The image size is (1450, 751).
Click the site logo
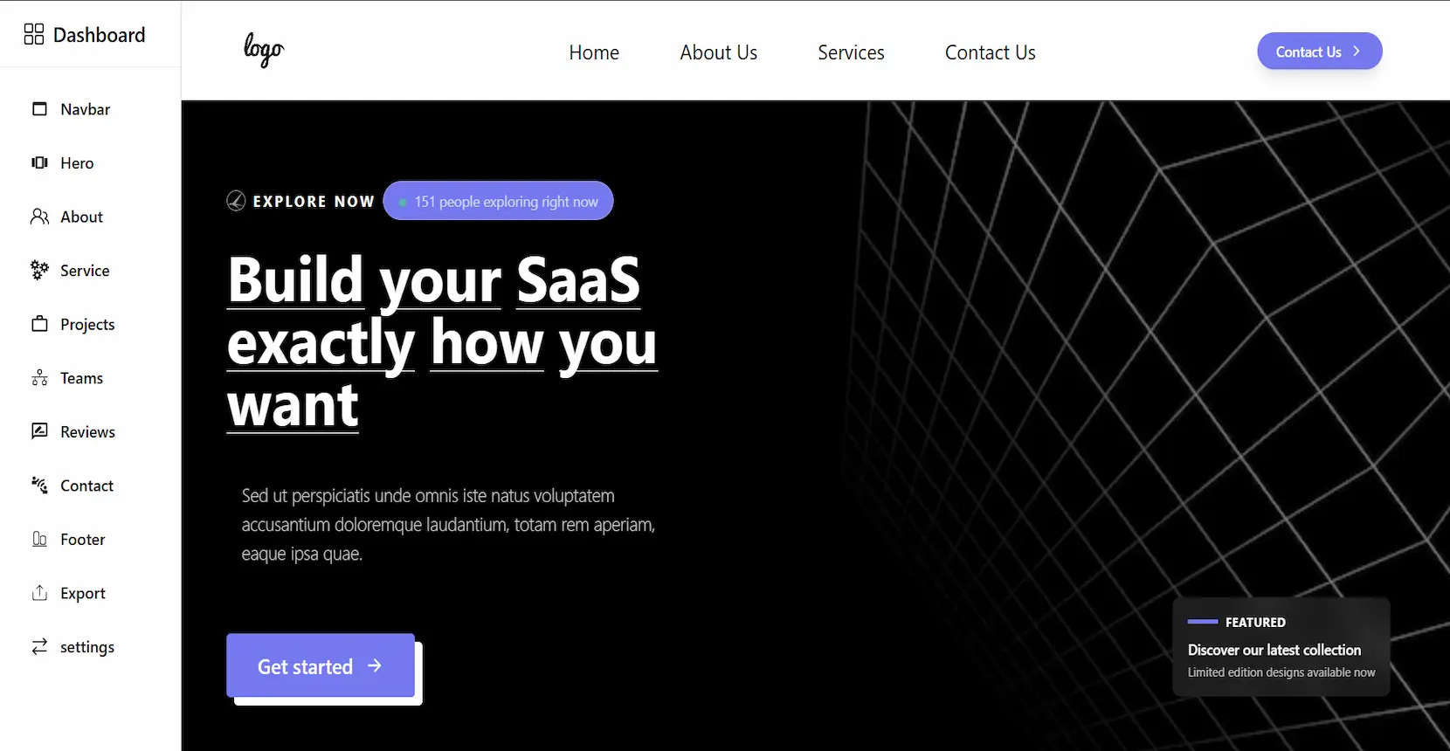point(264,50)
